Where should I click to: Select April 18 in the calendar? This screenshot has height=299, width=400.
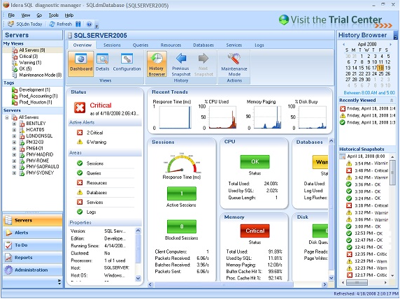pos(380,68)
